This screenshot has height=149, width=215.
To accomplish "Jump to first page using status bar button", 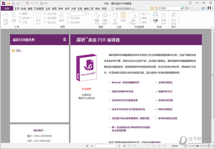I will tap(87, 146).
